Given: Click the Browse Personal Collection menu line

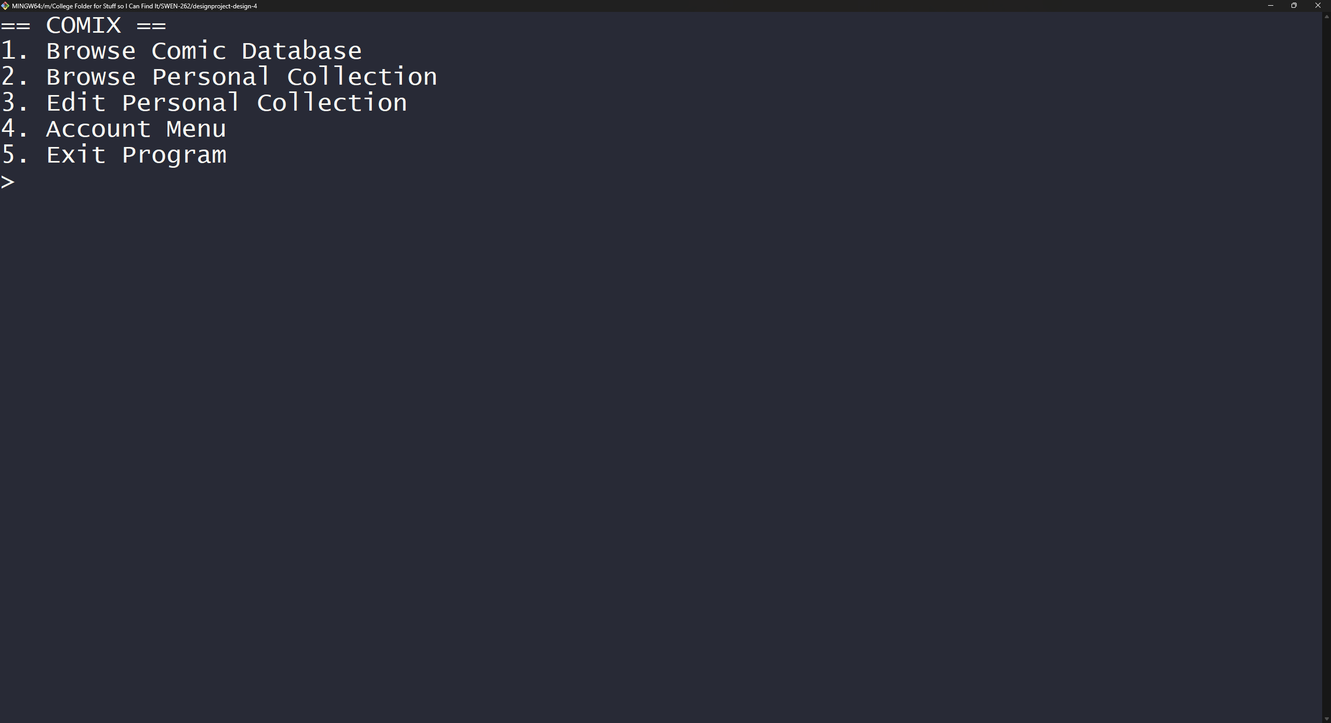Looking at the screenshot, I should pos(218,77).
